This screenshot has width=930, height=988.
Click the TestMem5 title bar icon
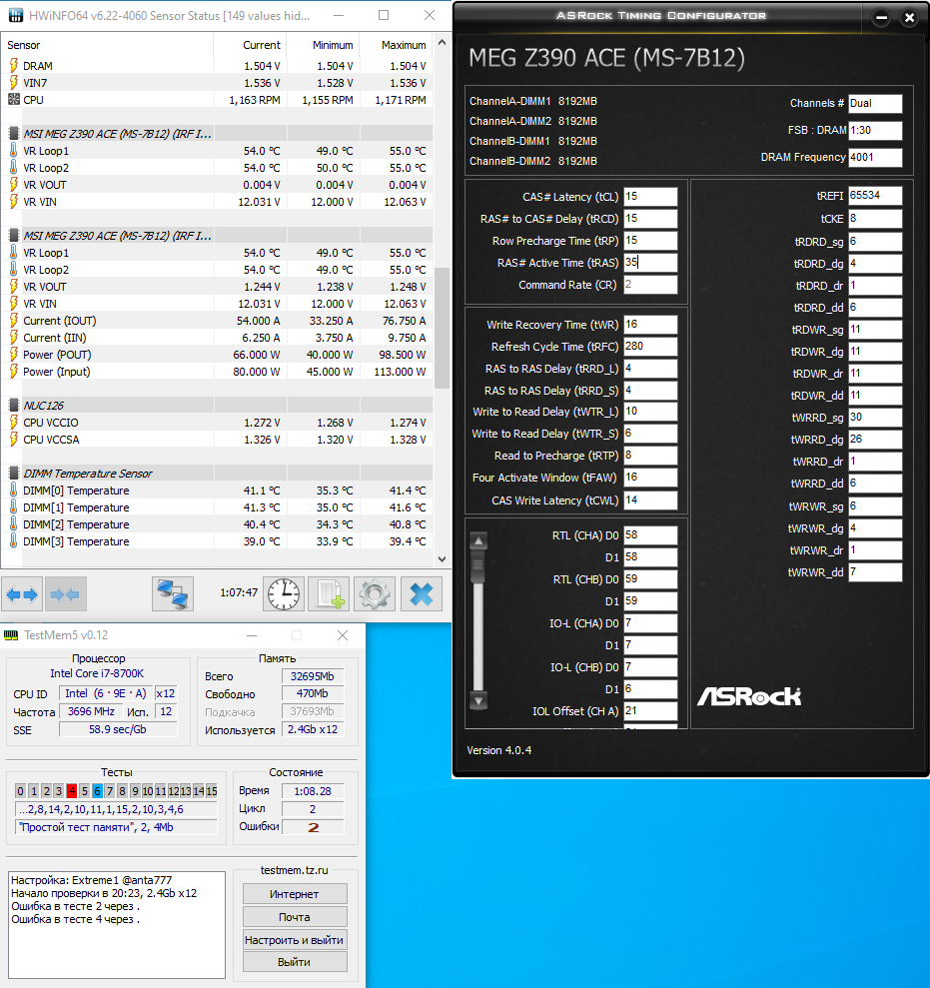11,635
